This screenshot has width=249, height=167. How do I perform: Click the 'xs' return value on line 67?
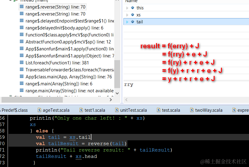coord(33,124)
